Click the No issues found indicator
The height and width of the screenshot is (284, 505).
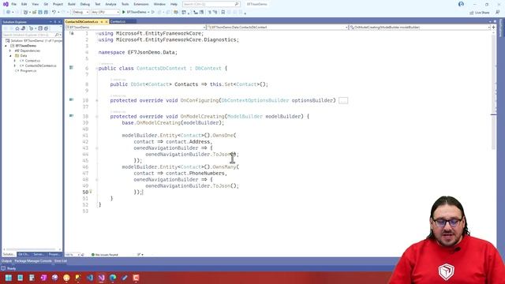pos(105,255)
